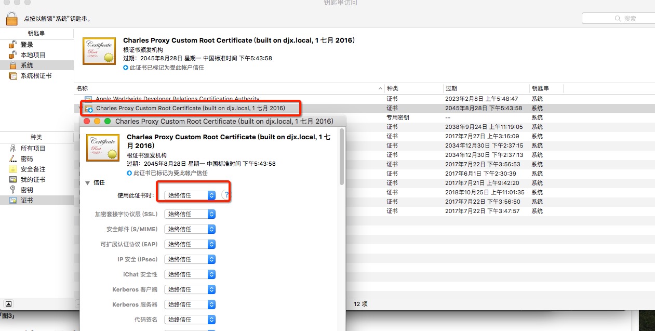The width and height of the screenshot is (655, 331).
Task: Click the 根证书颁发机构 label in the detail window
Action: (146, 155)
